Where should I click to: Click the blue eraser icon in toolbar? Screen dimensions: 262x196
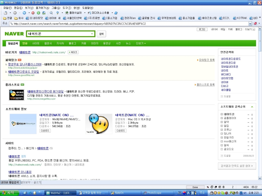pos(116,13)
